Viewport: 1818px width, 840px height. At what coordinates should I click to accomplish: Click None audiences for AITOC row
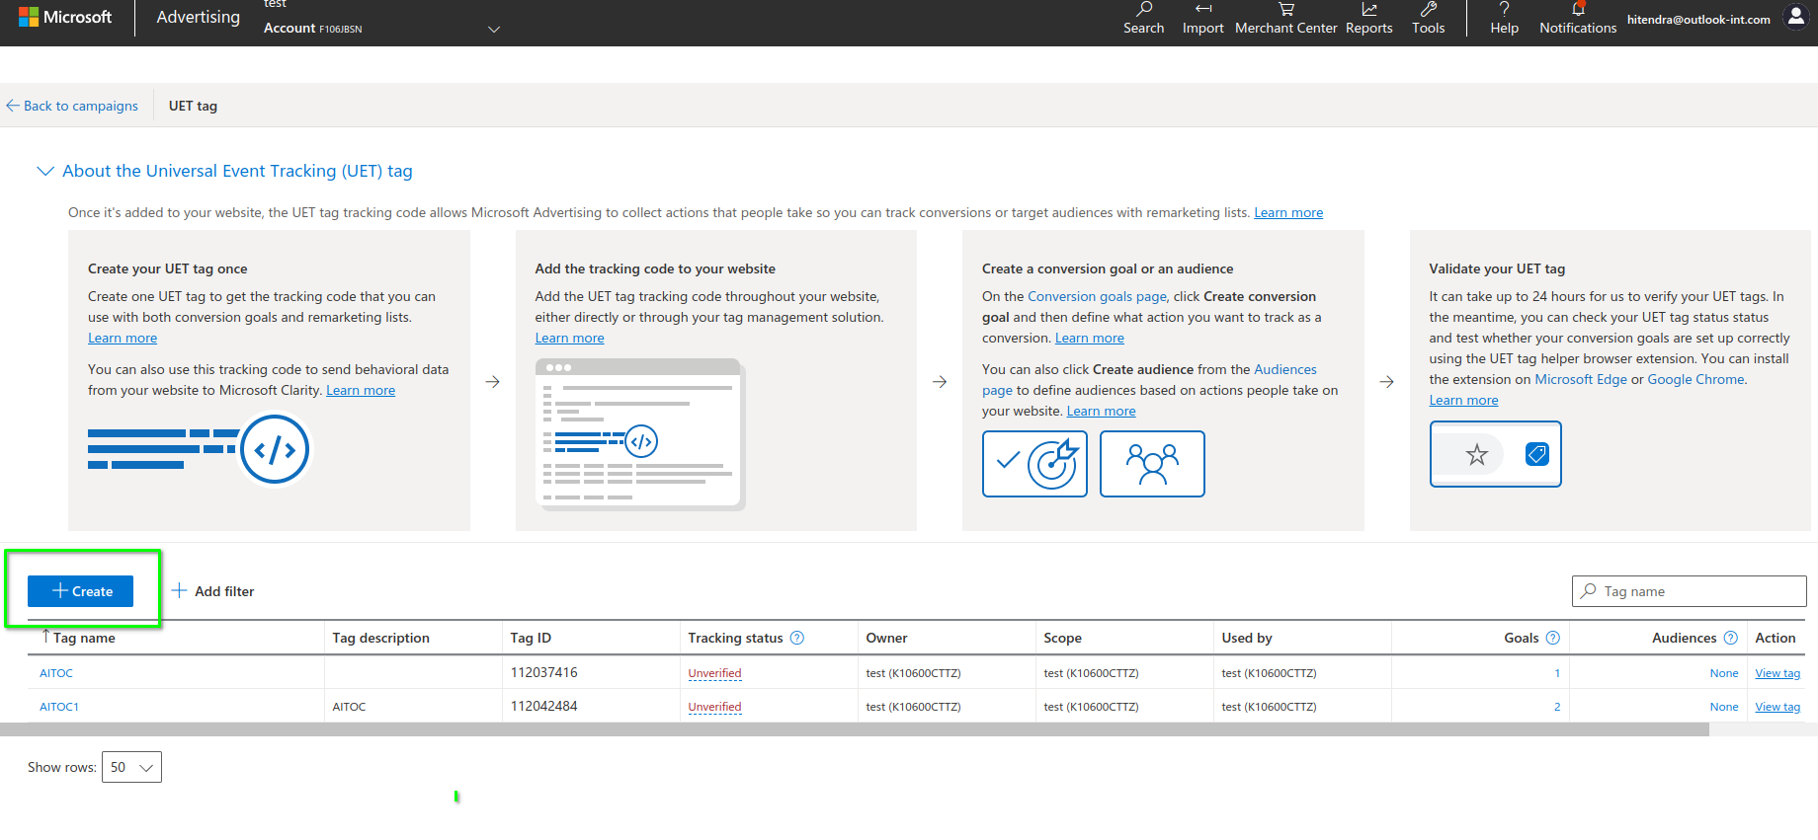click(x=1724, y=673)
